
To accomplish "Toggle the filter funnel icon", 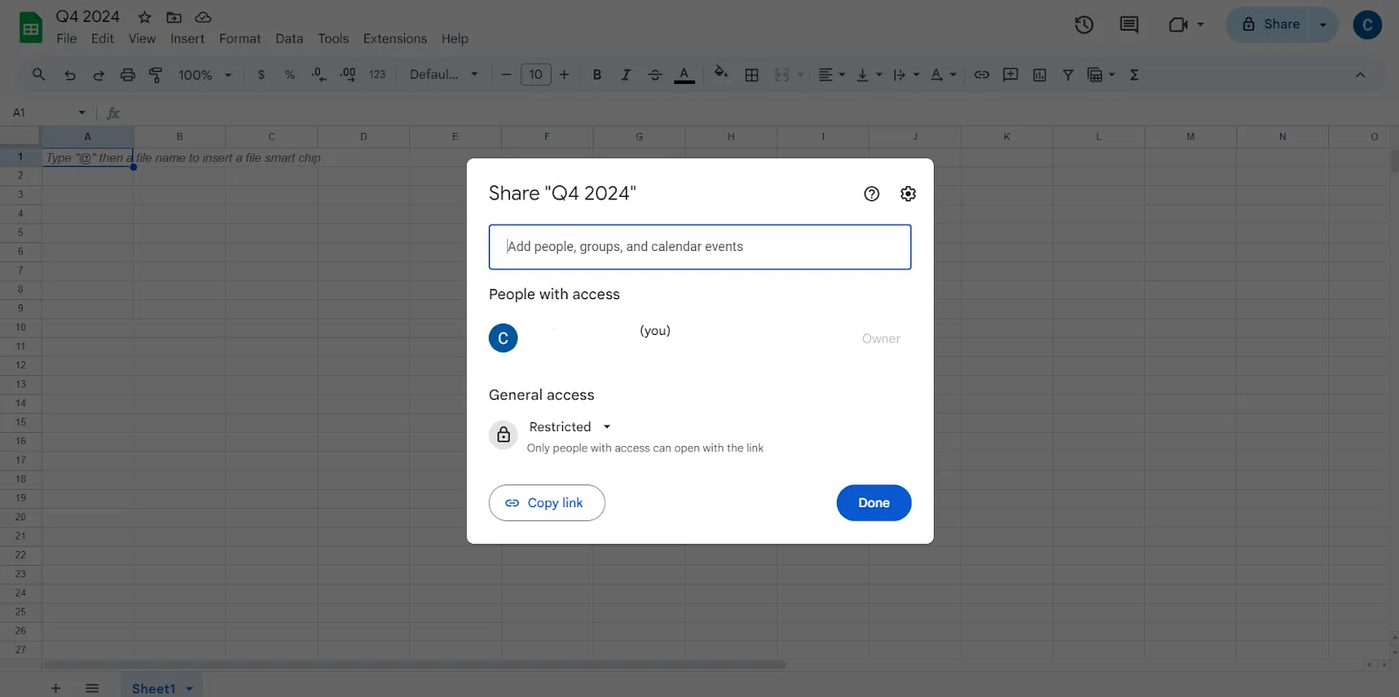I will tap(1068, 75).
